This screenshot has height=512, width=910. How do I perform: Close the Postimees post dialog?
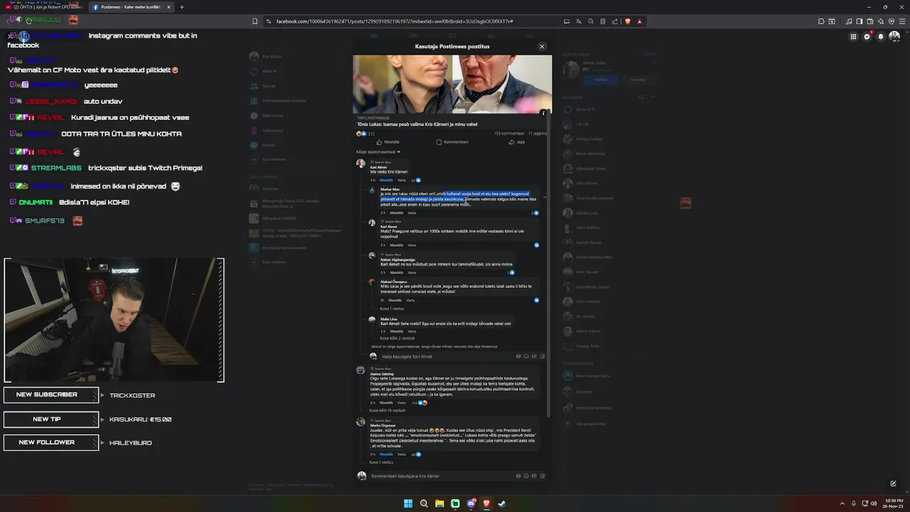click(542, 46)
